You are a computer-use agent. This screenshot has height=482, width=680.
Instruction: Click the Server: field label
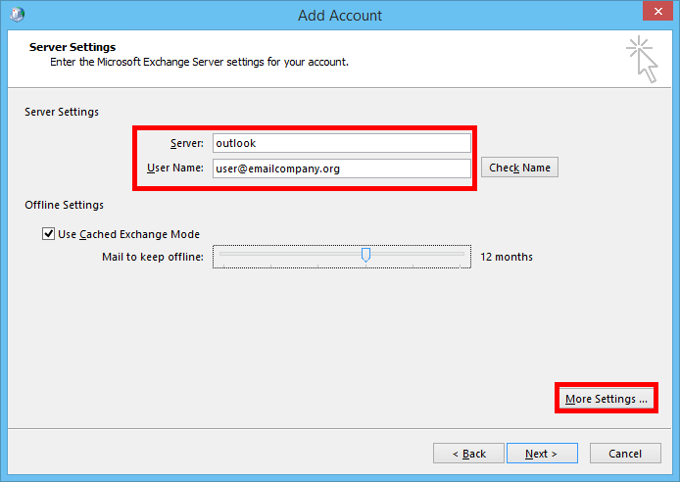[x=187, y=143]
